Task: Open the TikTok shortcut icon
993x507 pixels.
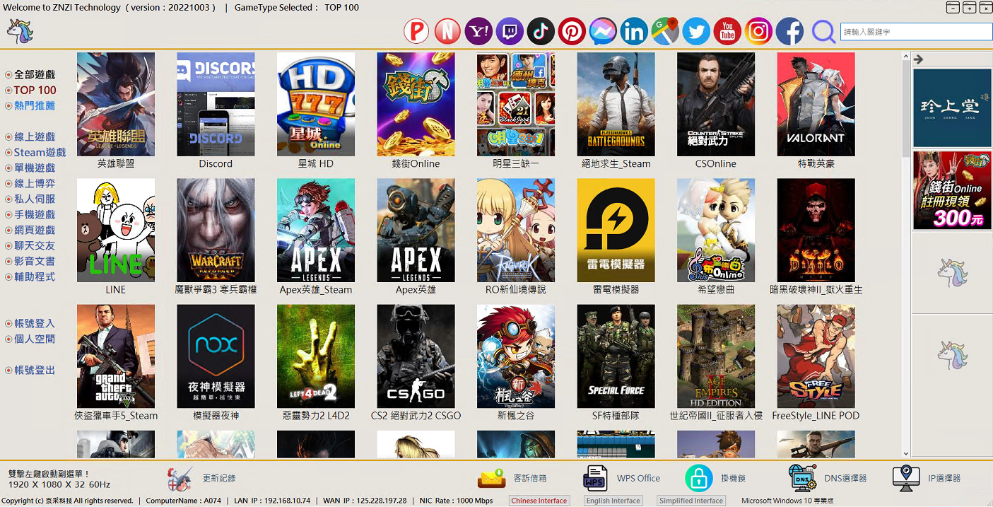Action: [x=541, y=31]
